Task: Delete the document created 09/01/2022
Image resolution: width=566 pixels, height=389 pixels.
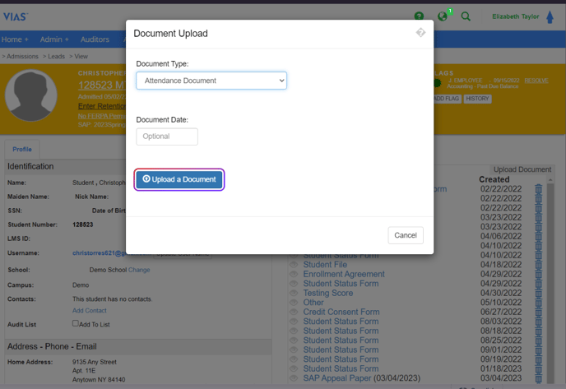Action: [538, 350]
